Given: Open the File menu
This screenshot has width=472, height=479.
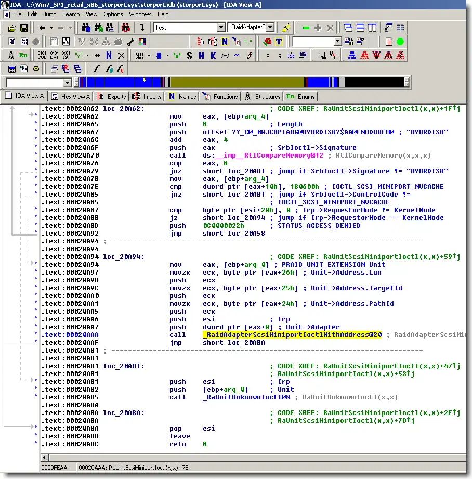Looking at the screenshot, I should click(x=17, y=14).
